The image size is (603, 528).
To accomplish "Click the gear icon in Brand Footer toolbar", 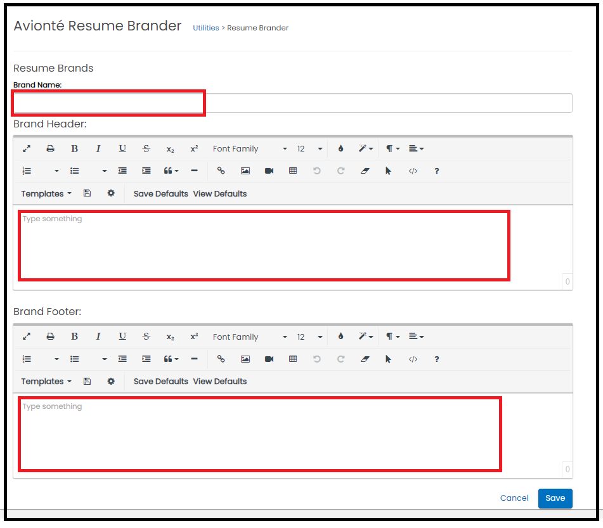I will tap(111, 381).
